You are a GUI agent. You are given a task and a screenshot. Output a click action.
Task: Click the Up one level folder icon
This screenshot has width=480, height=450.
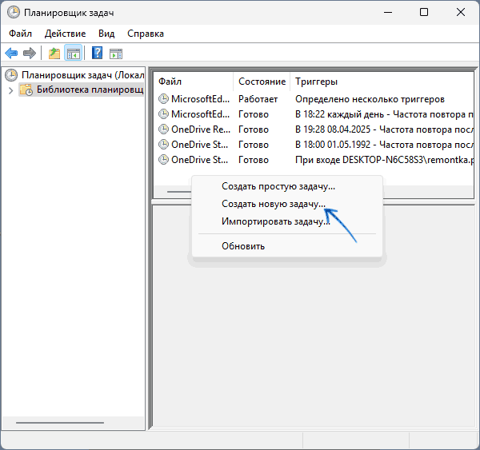[x=54, y=54]
